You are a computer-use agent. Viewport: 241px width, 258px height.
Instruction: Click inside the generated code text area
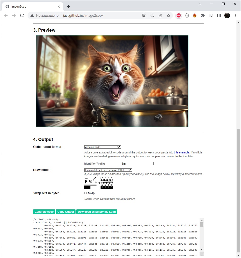pyautogui.click(x=116, y=237)
